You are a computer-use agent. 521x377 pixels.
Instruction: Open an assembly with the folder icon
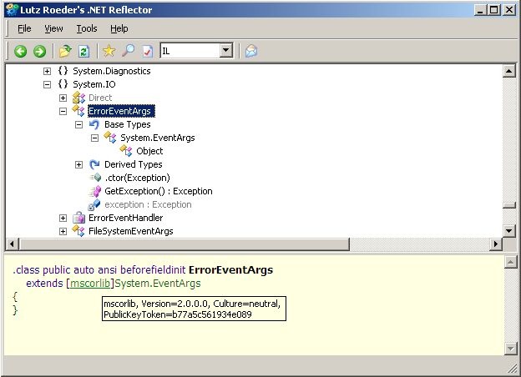(x=65, y=51)
